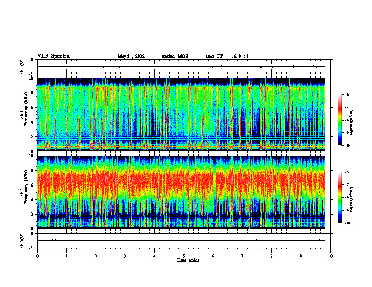Click the time axis tick label "3"
Viewport: 372px width, 287px height.
[125, 256]
